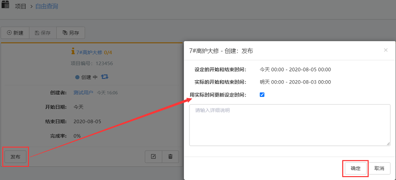Click the text area resize handle corner

click(388, 144)
